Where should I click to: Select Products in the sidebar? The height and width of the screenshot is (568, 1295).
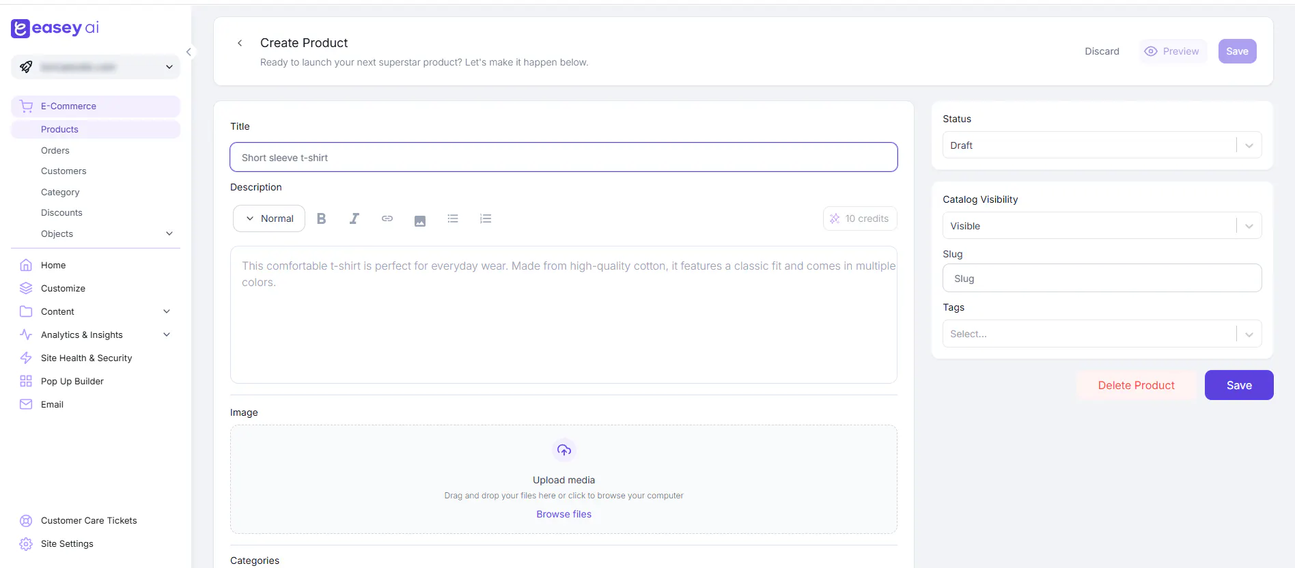click(96, 129)
